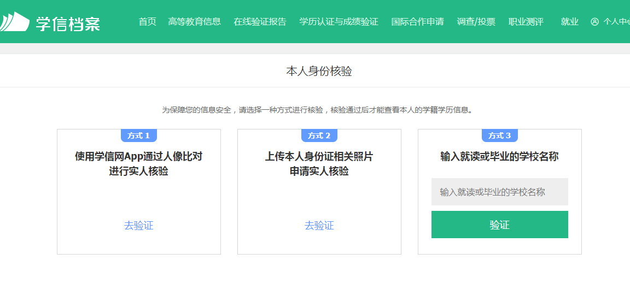Viewport: 630px width, 295px height.
Task: Open the 首页 menu item
Action: pos(147,22)
